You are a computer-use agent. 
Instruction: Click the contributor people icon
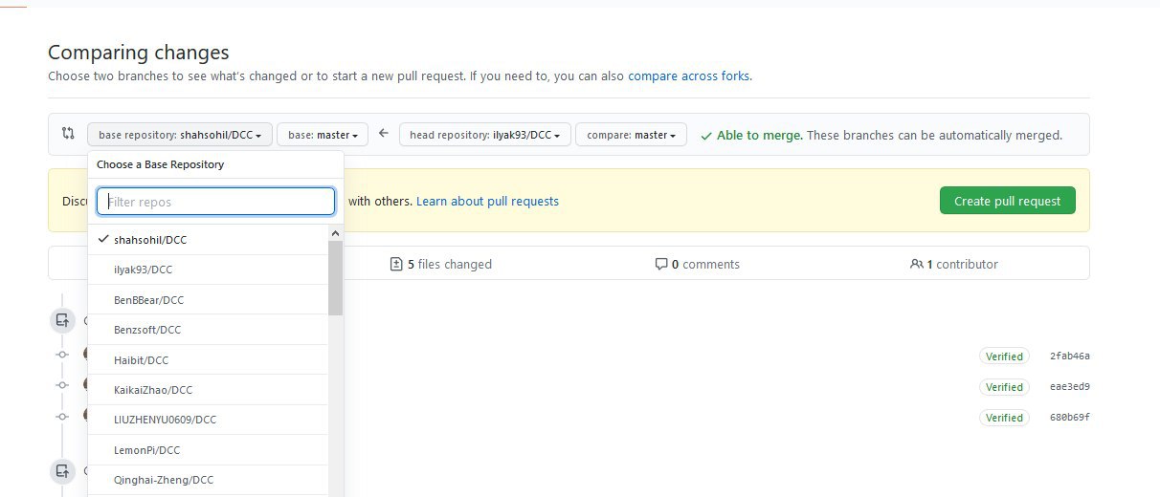click(x=917, y=264)
